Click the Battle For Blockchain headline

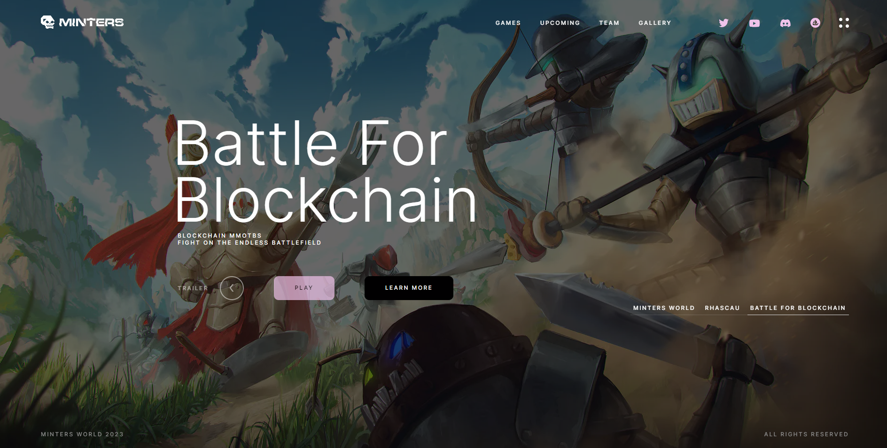click(326, 171)
